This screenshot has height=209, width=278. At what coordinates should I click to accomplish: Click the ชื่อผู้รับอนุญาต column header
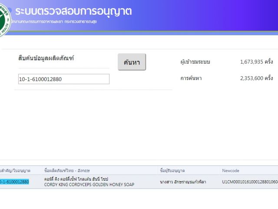[x=172, y=170]
